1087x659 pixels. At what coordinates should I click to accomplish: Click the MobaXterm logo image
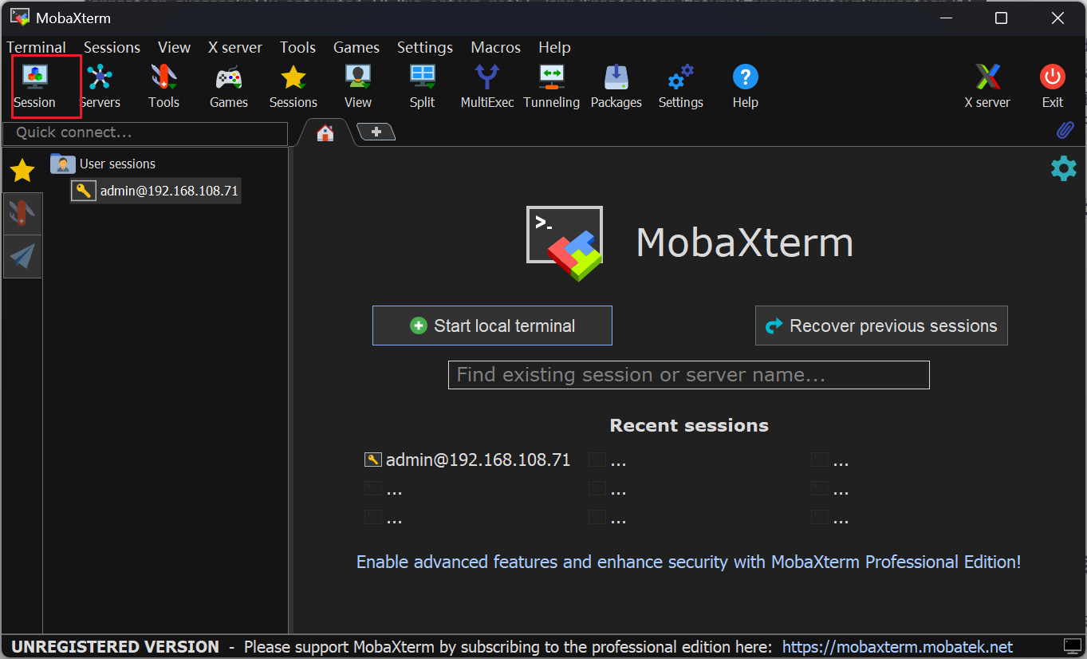click(565, 243)
